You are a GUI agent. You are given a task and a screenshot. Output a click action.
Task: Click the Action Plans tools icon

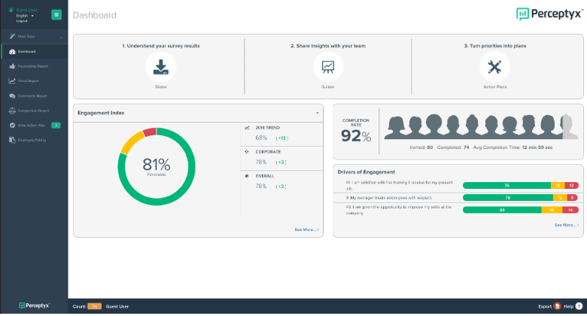click(494, 67)
